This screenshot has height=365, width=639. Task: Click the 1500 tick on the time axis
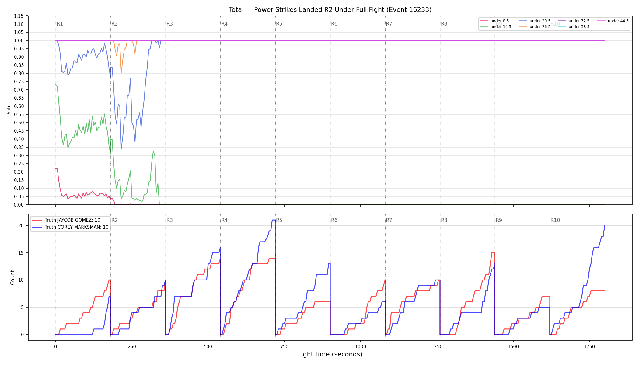point(513,346)
